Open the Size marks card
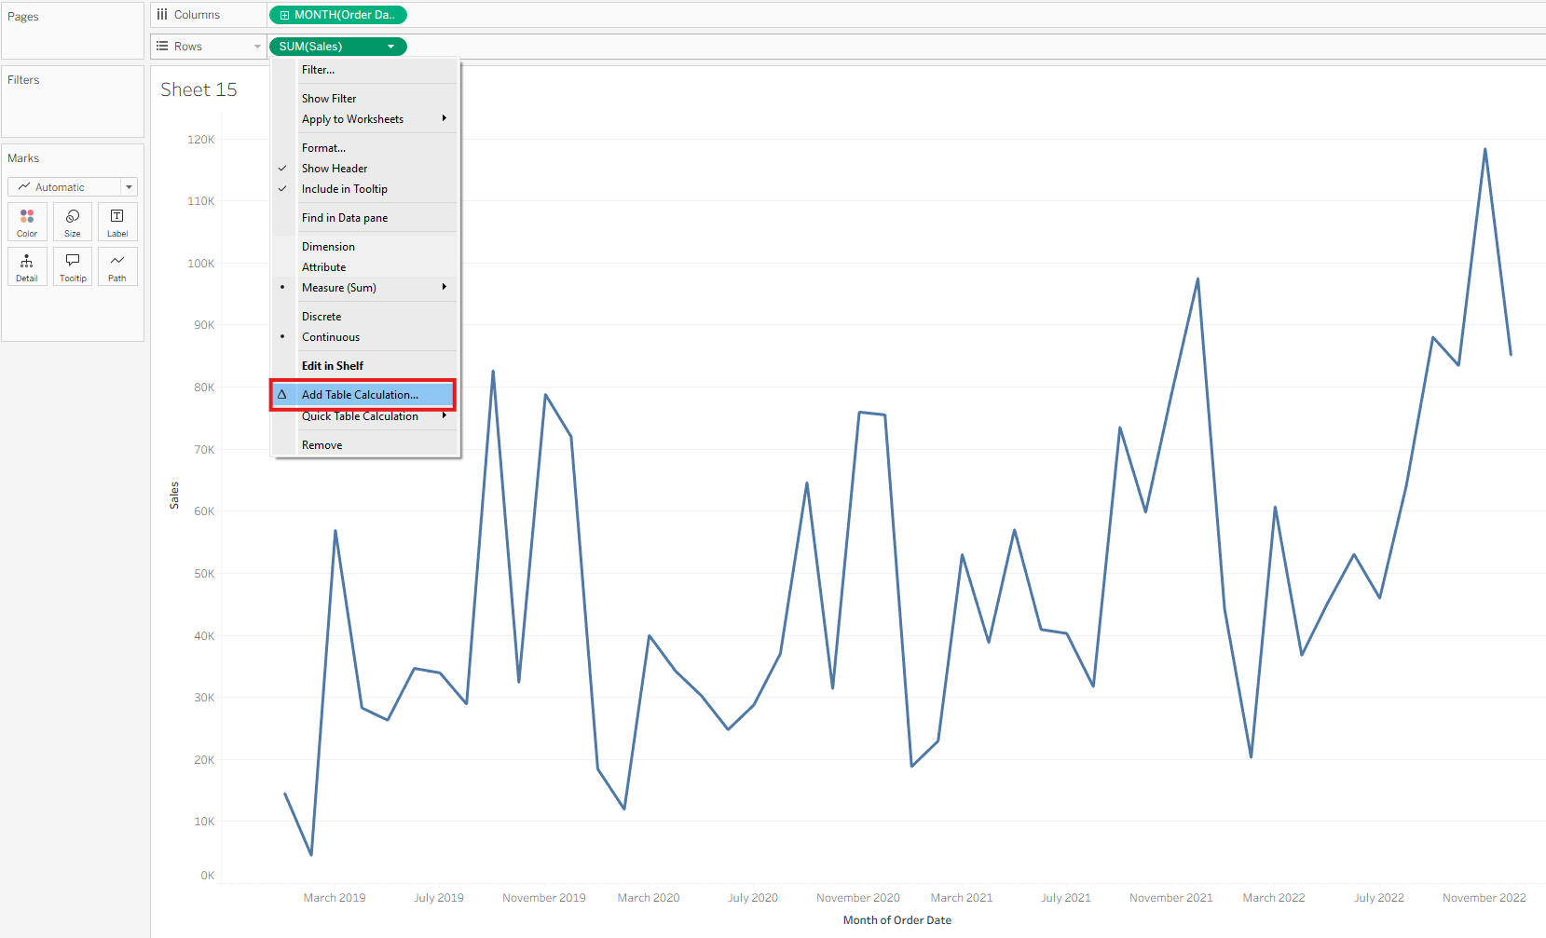 (x=73, y=222)
